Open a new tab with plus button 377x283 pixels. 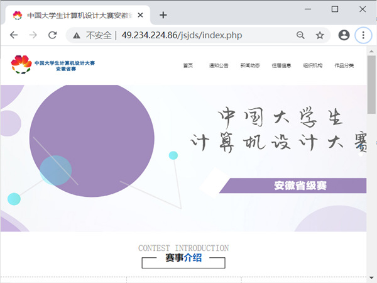coord(163,14)
